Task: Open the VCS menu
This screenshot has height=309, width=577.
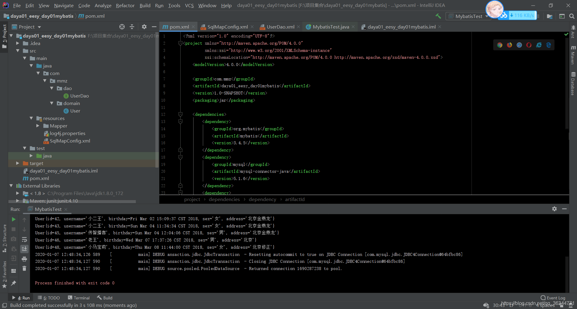Action: (x=189, y=5)
